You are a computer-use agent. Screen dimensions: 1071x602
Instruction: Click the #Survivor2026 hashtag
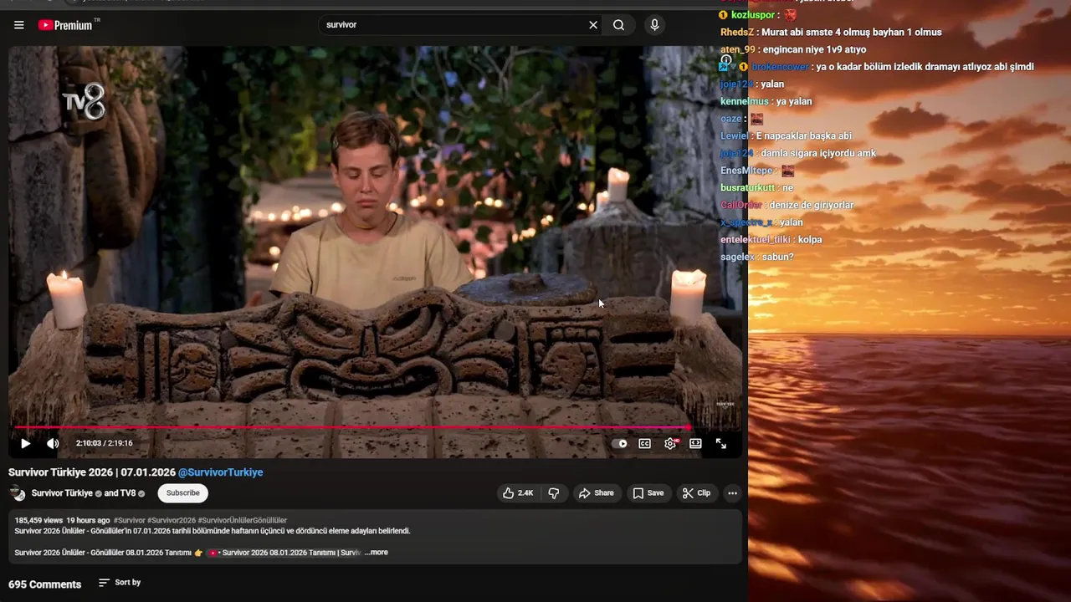point(171,520)
